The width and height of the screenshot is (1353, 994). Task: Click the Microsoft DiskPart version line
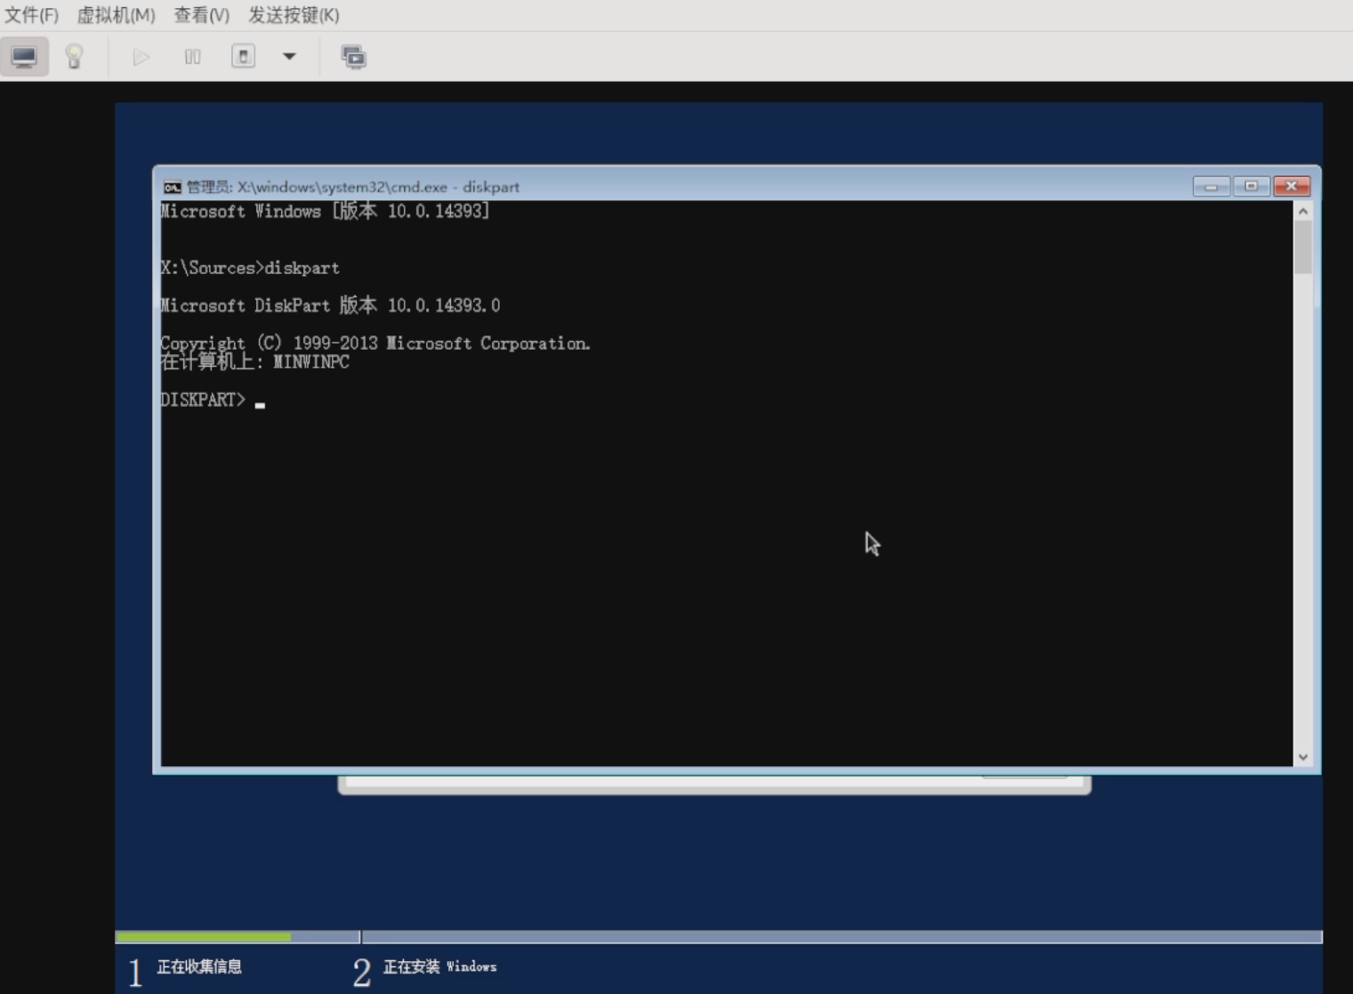click(330, 305)
